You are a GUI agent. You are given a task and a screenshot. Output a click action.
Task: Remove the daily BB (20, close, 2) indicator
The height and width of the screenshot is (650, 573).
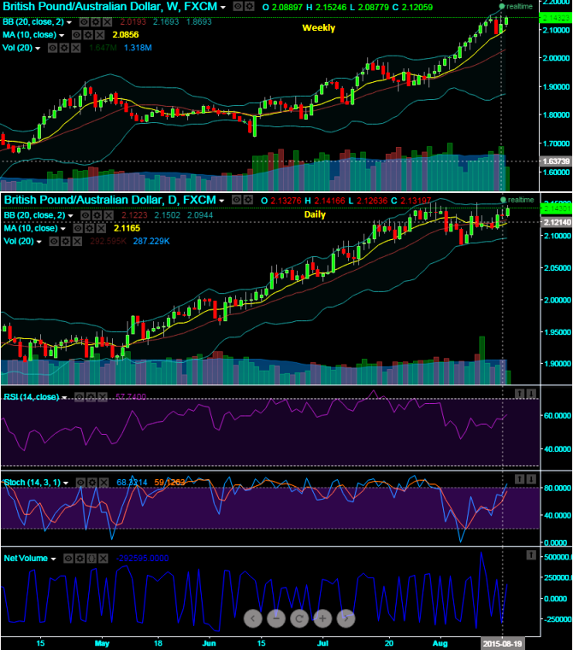coord(109,215)
